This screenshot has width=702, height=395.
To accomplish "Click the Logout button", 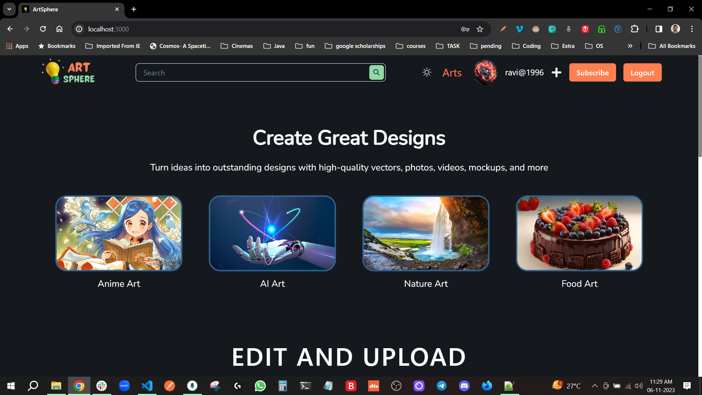I will coord(643,72).
